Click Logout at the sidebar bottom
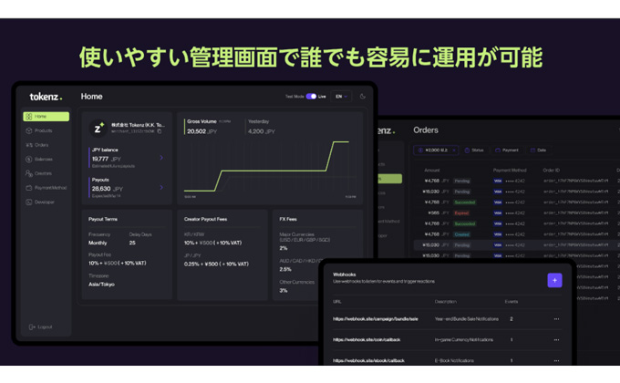620x383 pixels. tap(41, 326)
